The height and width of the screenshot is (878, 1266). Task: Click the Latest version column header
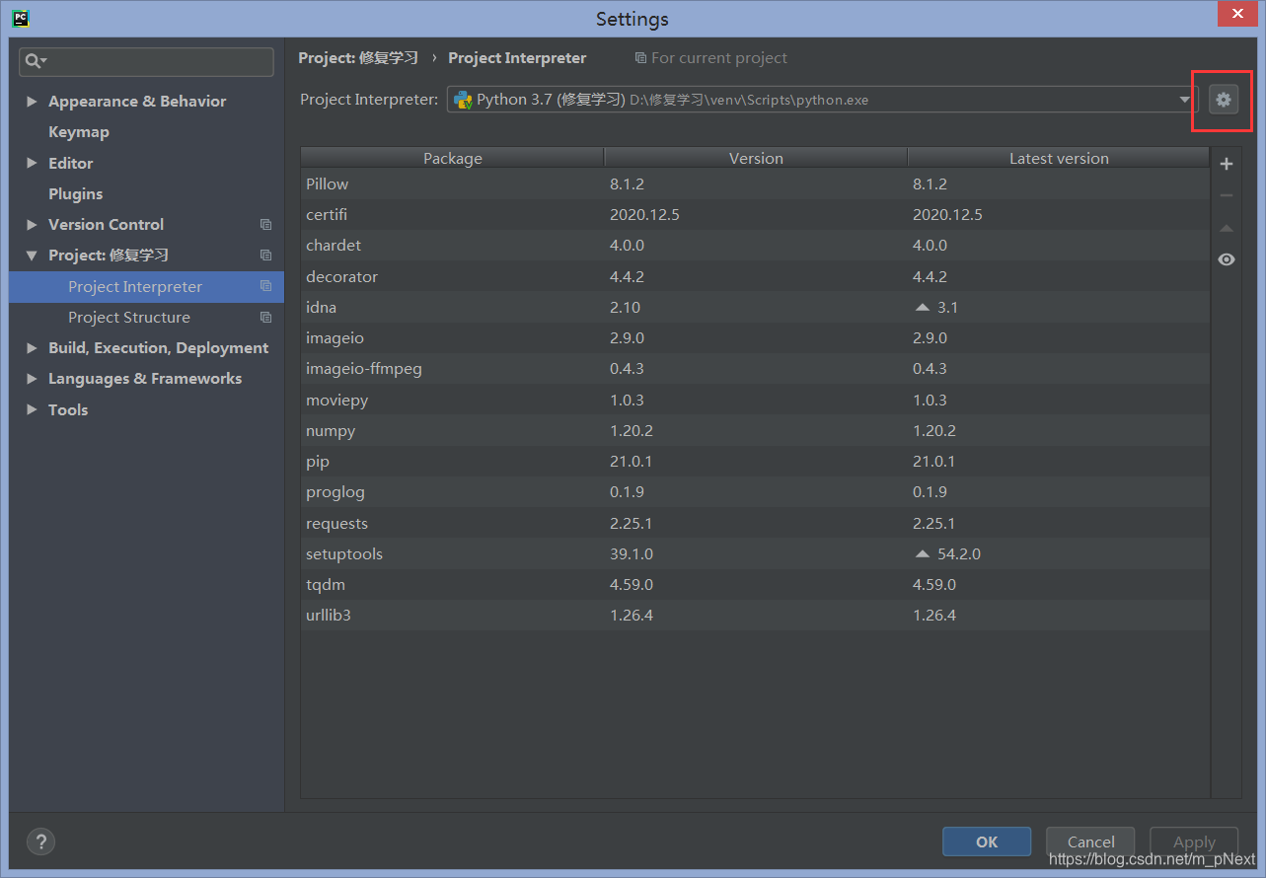pyautogui.click(x=1059, y=158)
